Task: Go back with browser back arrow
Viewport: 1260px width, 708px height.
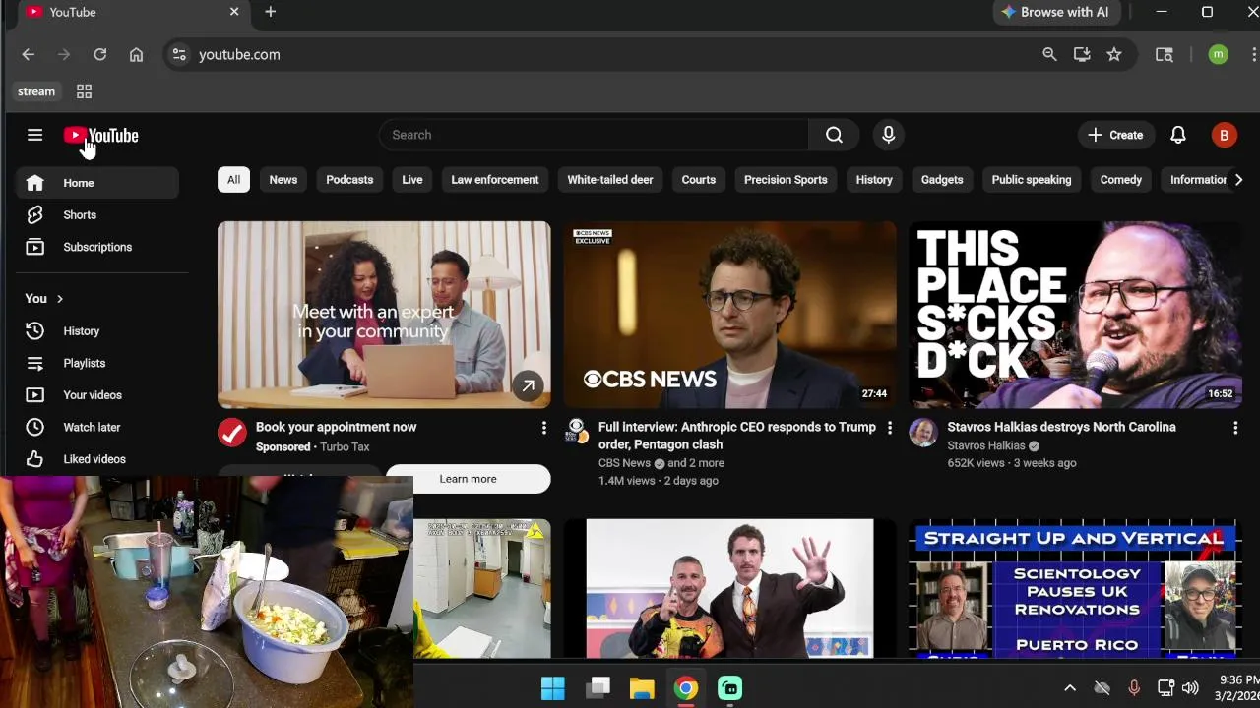Action: [x=28, y=55]
